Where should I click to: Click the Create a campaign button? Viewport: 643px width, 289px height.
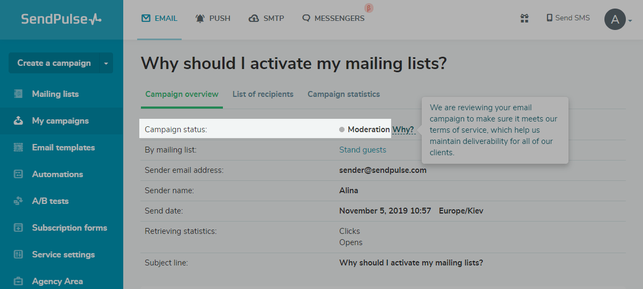(x=54, y=63)
